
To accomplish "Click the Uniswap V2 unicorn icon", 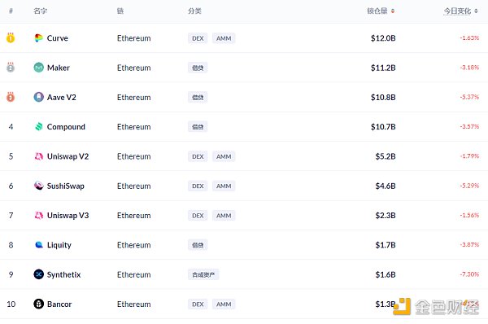I will [x=38, y=156].
